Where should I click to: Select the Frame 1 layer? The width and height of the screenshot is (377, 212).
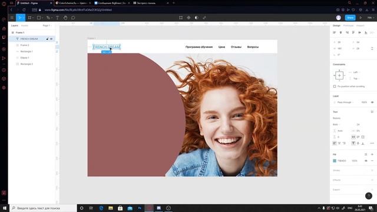click(20, 32)
